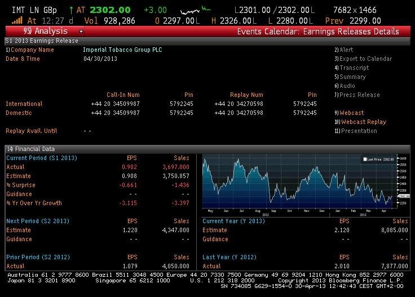Viewport: 415px width, 297px height.
Task: Click Domestic replay number +44 20 34270598
Action: pyautogui.click(x=239, y=113)
